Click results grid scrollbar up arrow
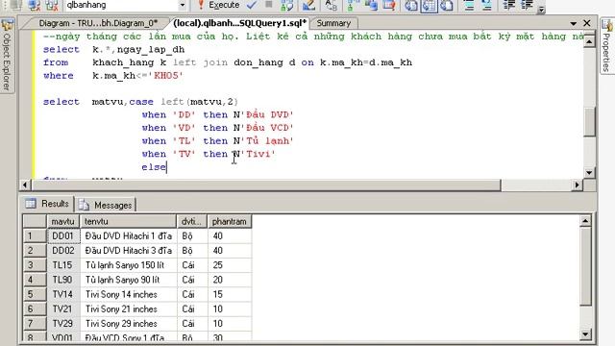This screenshot has width=615, height=346. point(585,221)
